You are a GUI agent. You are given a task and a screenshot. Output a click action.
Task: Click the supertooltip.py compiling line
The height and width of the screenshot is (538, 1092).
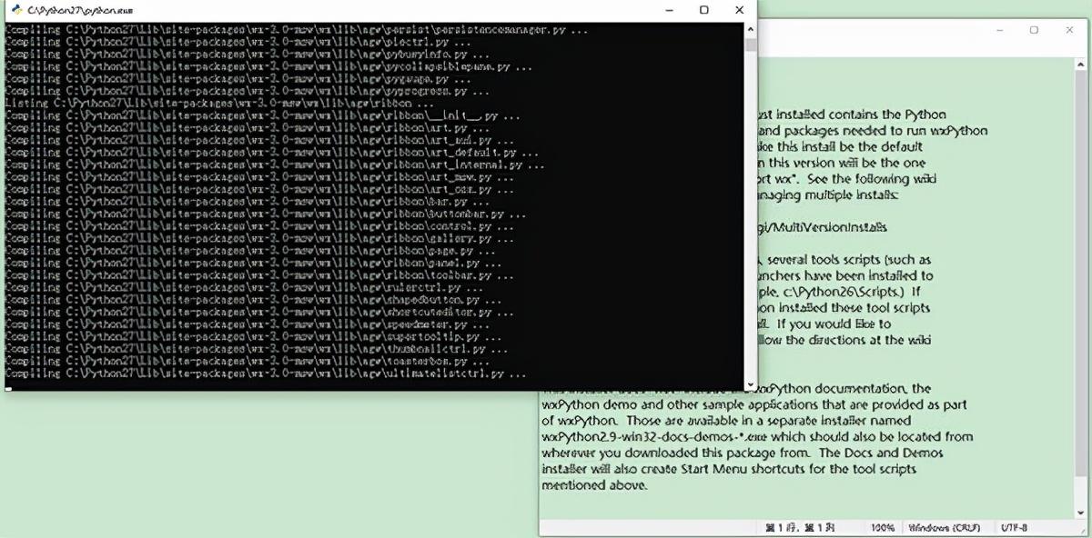(253, 337)
